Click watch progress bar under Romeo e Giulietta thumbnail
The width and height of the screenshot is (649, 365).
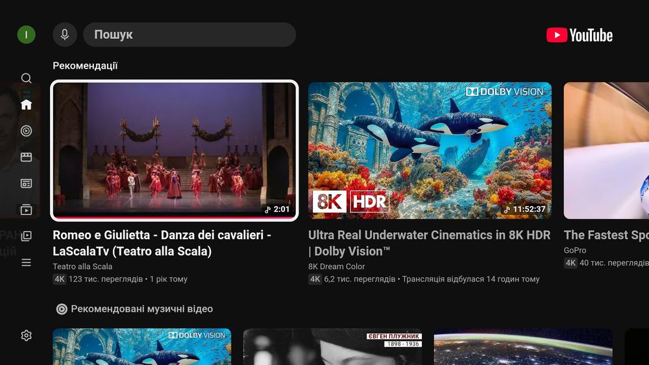coord(174,217)
